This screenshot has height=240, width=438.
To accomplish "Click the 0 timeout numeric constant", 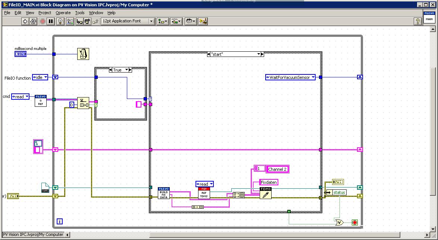I will (72, 105).
